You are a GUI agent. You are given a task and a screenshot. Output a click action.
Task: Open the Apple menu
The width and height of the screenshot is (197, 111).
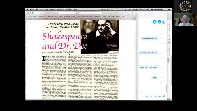coord(27,10)
